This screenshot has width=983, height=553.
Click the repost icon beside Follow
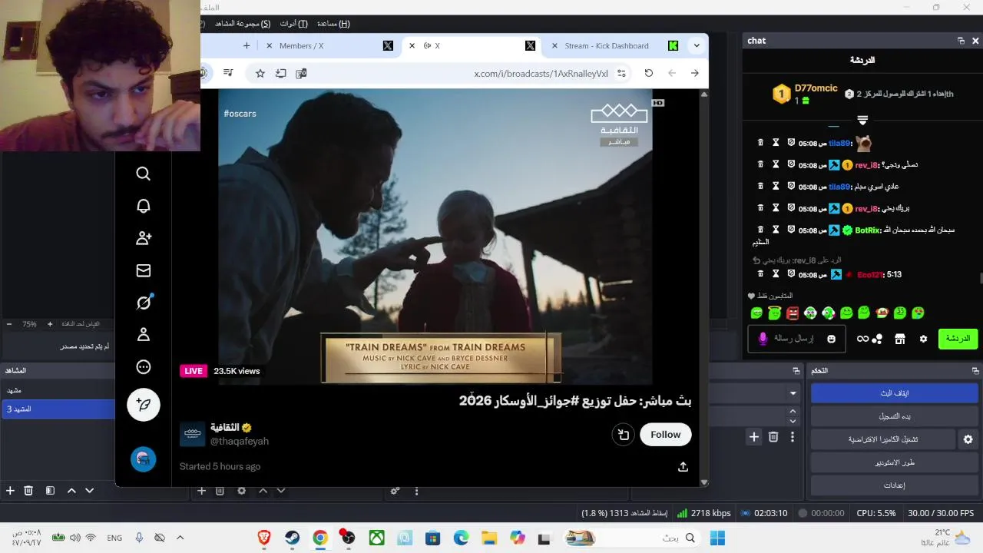coord(624,435)
